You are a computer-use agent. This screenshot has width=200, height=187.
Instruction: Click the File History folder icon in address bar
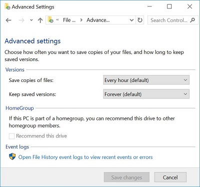click(x=50, y=20)
